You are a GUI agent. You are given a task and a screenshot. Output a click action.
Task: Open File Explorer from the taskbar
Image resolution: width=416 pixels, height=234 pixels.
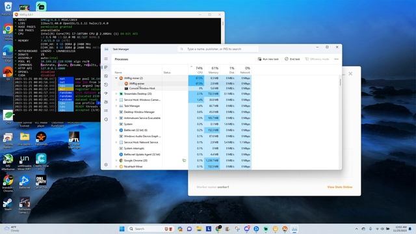click(199, 229)
